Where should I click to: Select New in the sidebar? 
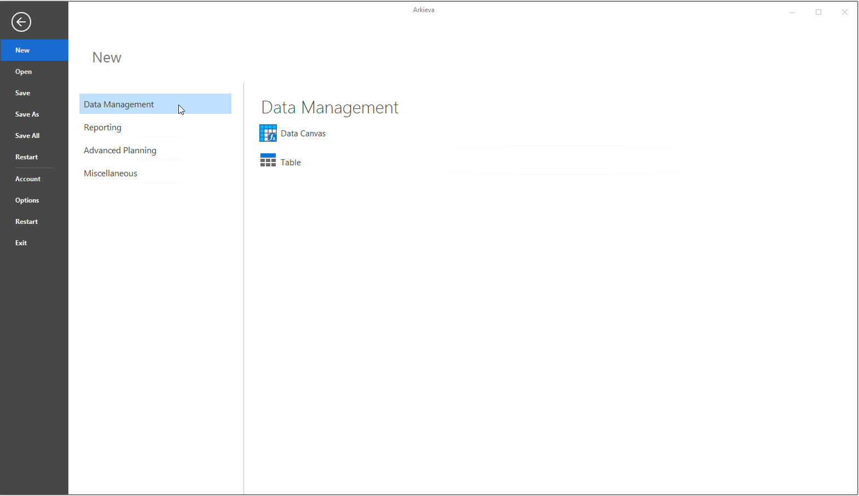pos(34,50)
